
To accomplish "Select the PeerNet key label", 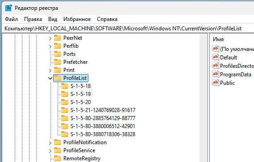I will [73, 38].
